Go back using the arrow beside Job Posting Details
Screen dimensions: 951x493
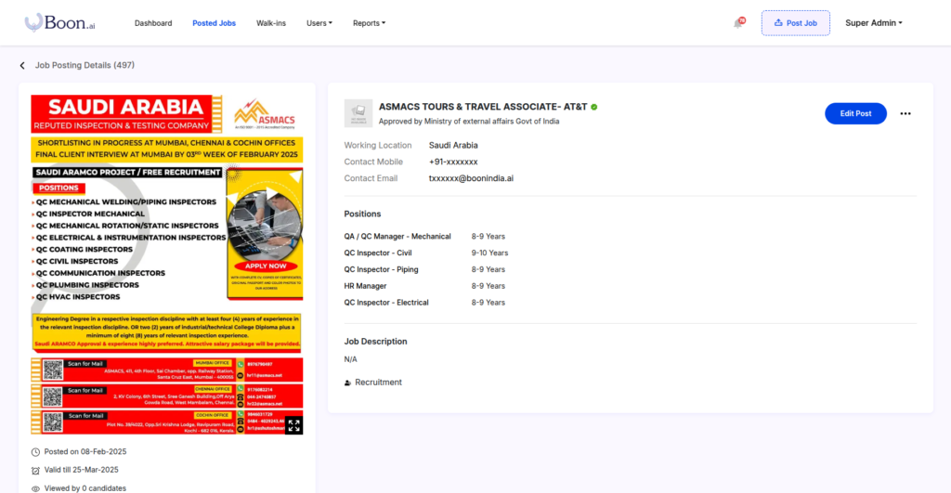click(x=22, y=66)
